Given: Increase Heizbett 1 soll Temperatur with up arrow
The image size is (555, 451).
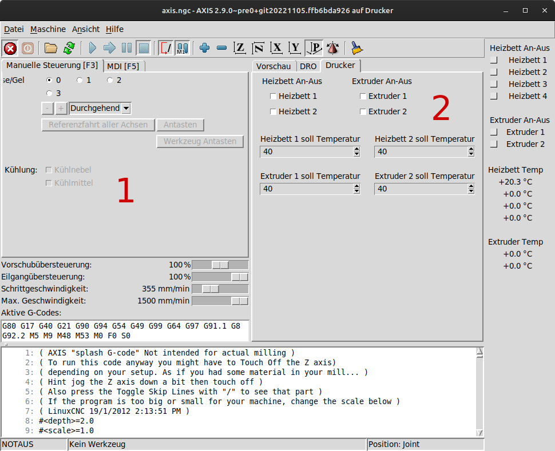Looking at the screenshot, I should [357, 149].
